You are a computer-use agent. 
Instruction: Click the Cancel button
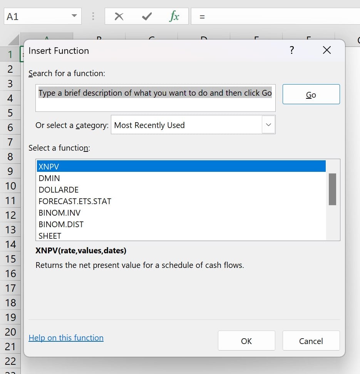[x=311, y=341]
